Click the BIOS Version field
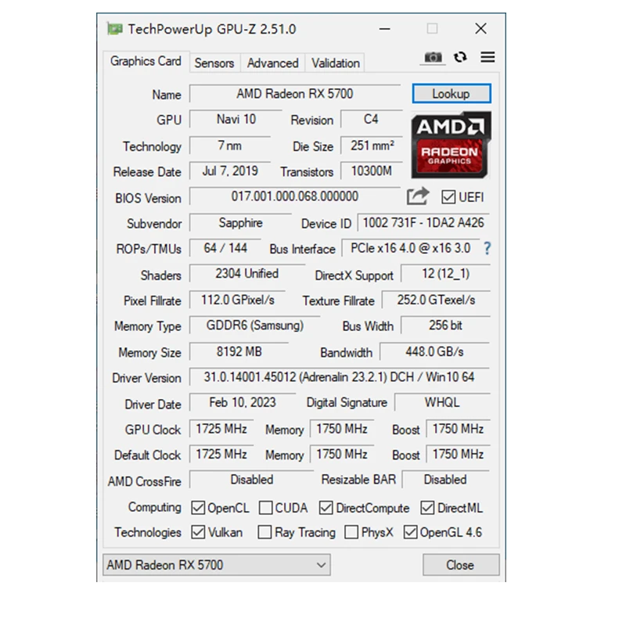 coord(295,196)
